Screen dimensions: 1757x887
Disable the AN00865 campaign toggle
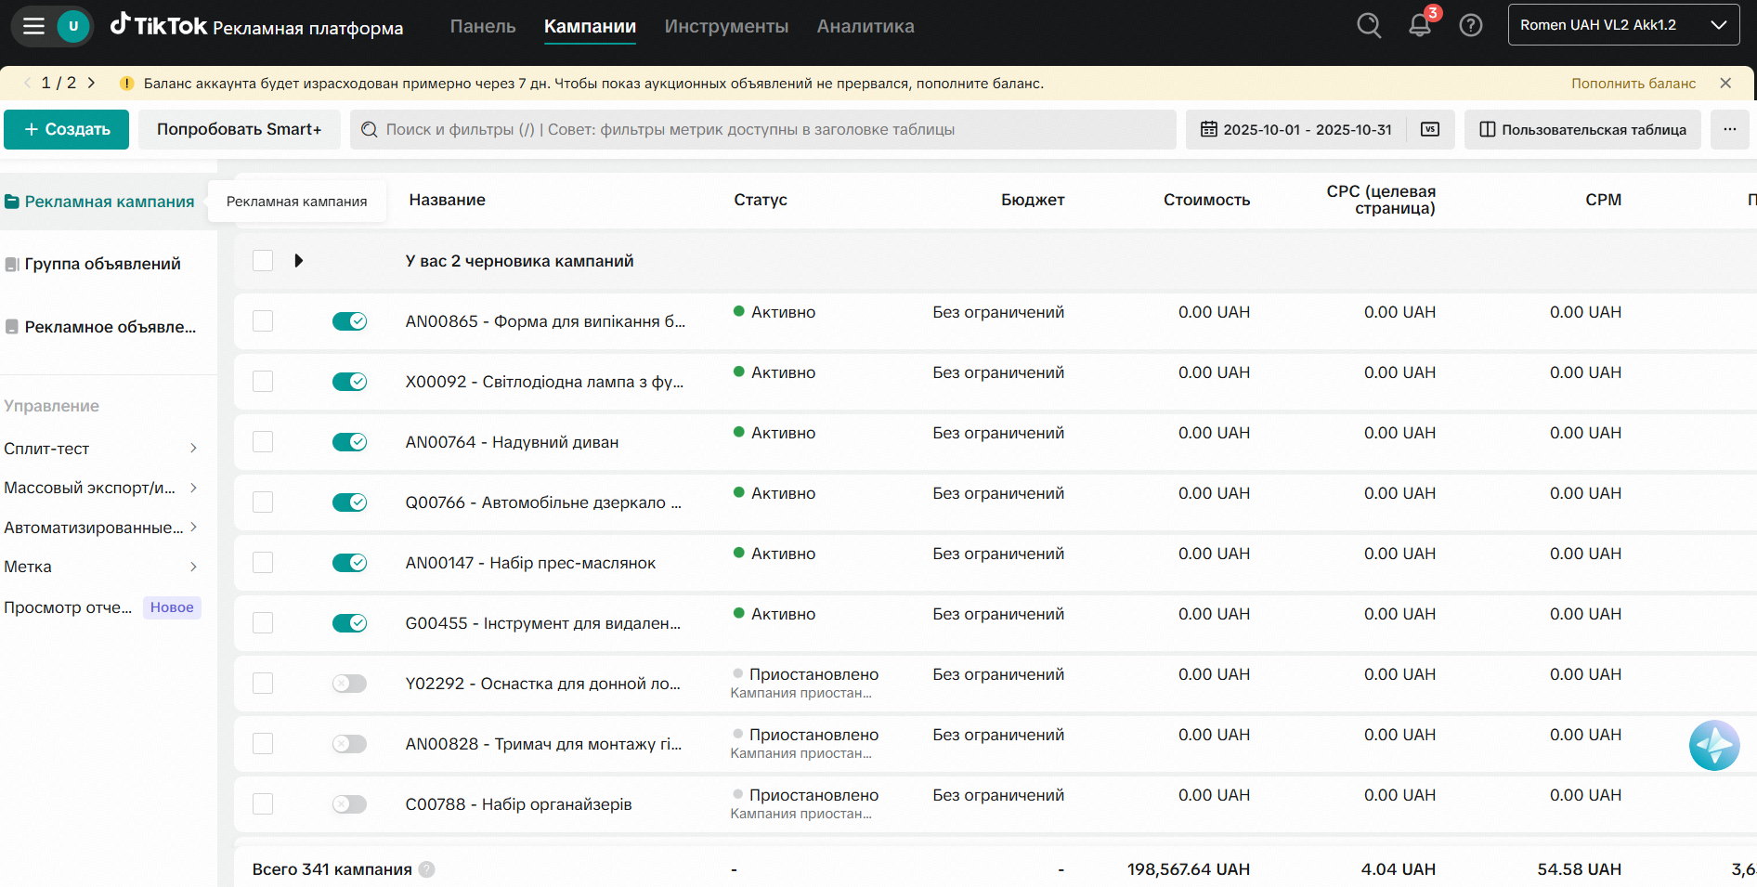click(350, 321)
